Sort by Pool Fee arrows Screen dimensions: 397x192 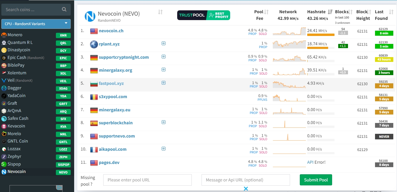click(x=266, y=12)
